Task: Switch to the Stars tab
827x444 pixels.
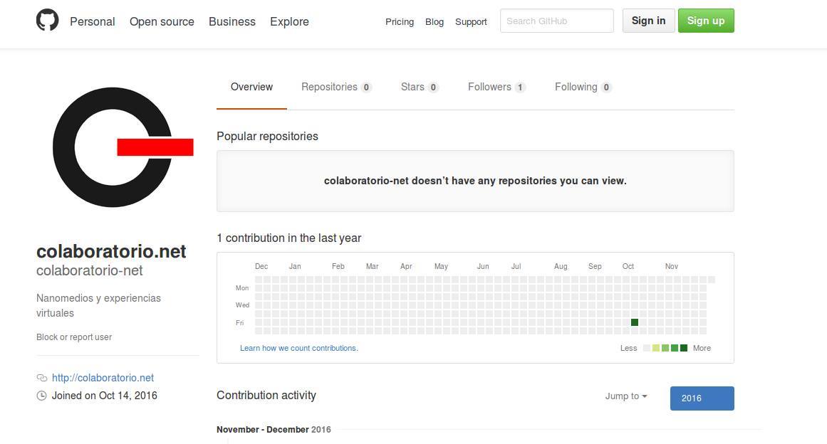Action: click(420, 87)
